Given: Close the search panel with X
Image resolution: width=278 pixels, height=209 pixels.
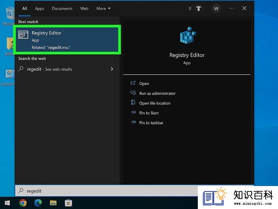Looking at the screenshot, I should [x=244, y=8].
